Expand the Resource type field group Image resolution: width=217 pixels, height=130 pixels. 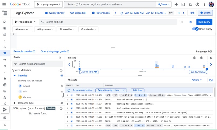pos(15,103)
